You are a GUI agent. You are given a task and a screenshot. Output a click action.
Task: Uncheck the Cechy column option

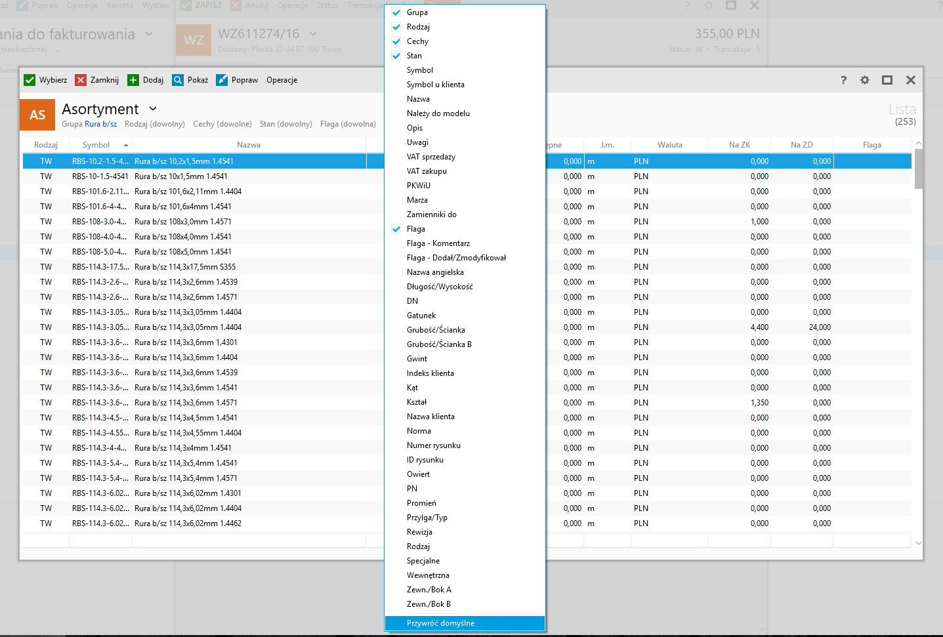click(396, 41)
